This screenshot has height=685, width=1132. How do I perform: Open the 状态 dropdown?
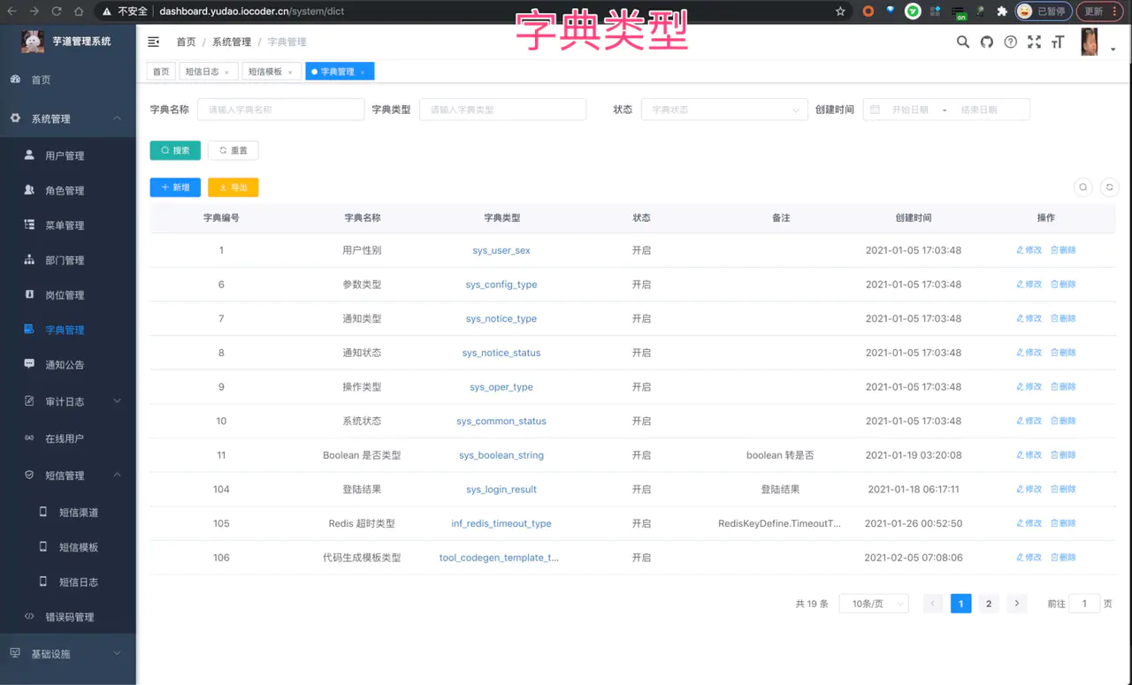[723, 110]
